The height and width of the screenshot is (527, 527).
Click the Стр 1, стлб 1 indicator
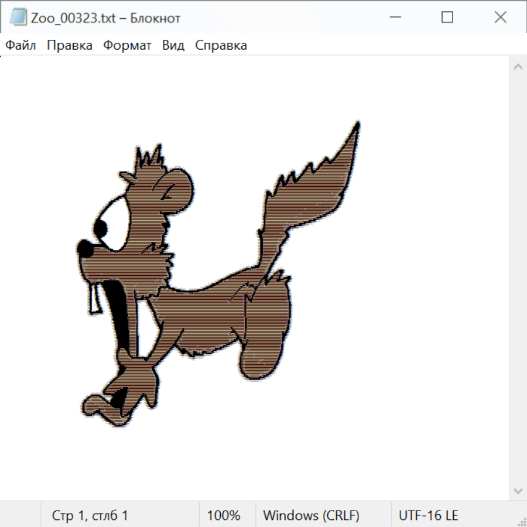90,516
